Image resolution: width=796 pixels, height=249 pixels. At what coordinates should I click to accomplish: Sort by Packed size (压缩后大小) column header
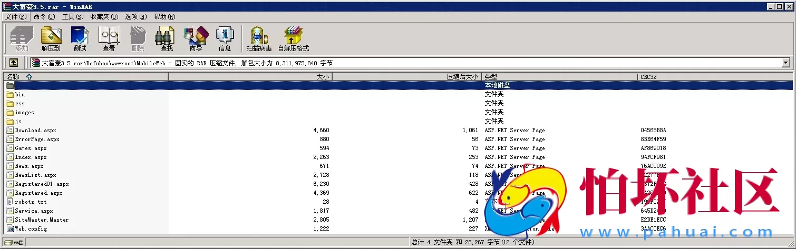[407, 77]
